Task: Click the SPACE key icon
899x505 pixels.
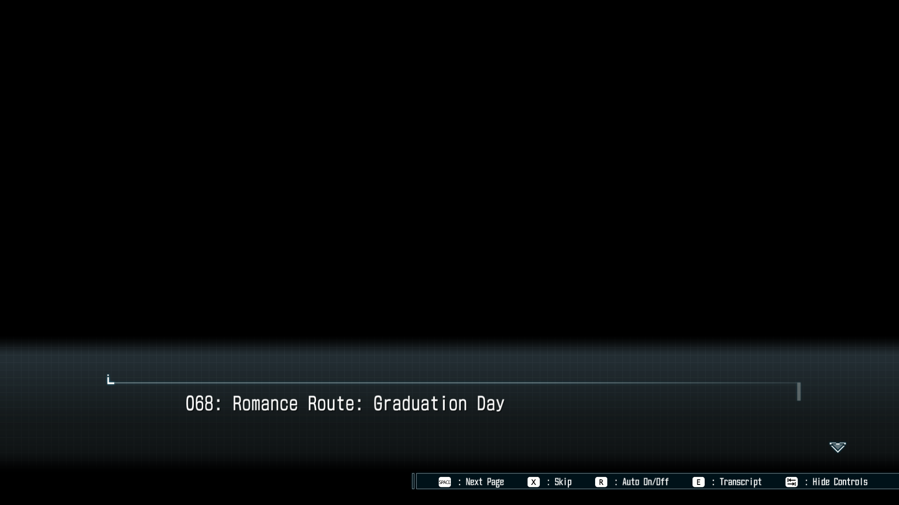Action: click(x=444, y=482)
